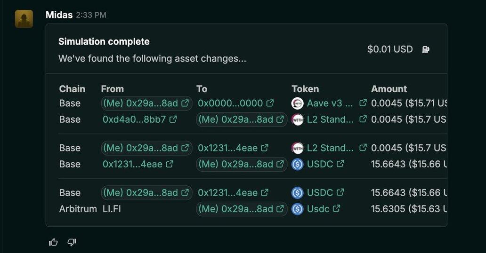
Task: Click the first (Me) 0x29a...8ad From badge
Action: point(146,103)
